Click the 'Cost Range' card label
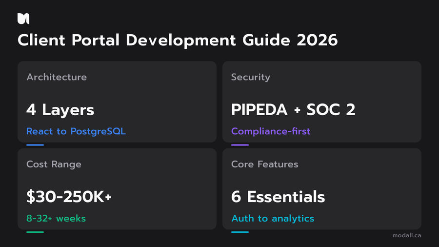This screenshot has width=439, height=247. tap(54, 164)
